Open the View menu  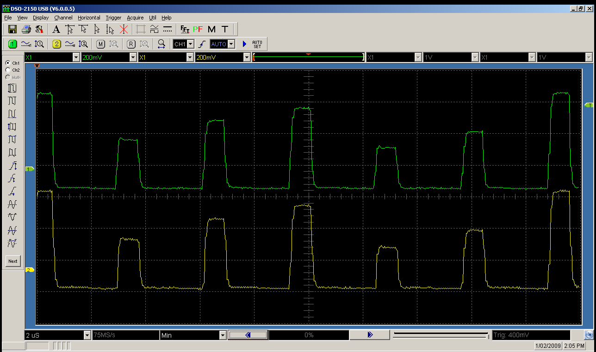(x=22, y=18)
